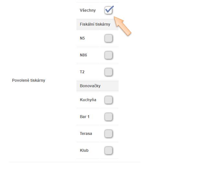Screen dimensions: 217x180
Task: Check the T2 printer checkbox
Action: (108, 72)
